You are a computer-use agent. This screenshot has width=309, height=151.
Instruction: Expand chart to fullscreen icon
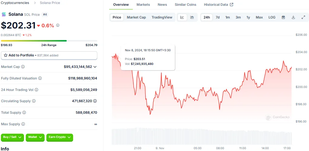tap(303, 17)
